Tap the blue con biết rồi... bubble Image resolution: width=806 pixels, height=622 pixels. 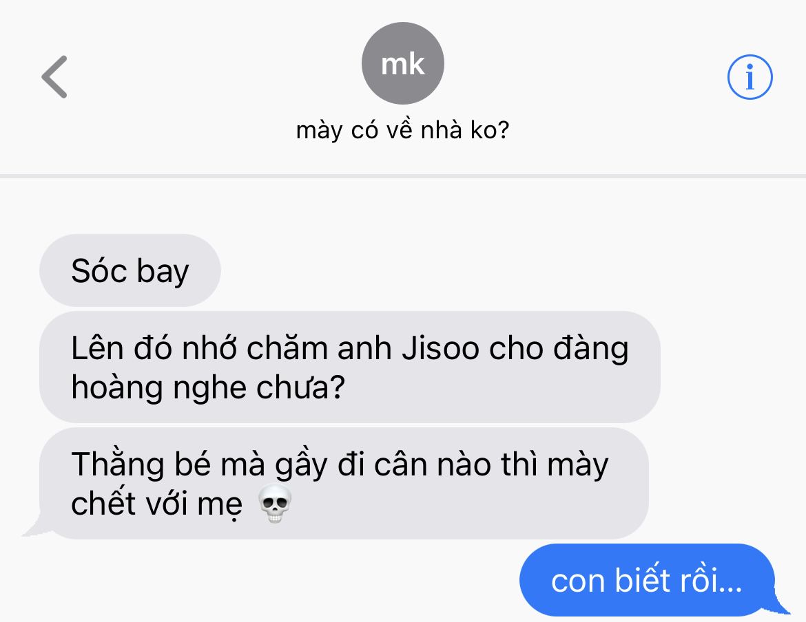click(x=647, y=580)
